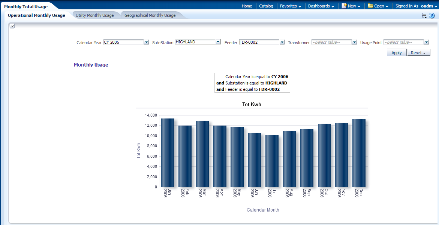Click the vertical Tot Kwh axis label
The height and width of the screenshot is (225, 439).
tap(139, 151)
